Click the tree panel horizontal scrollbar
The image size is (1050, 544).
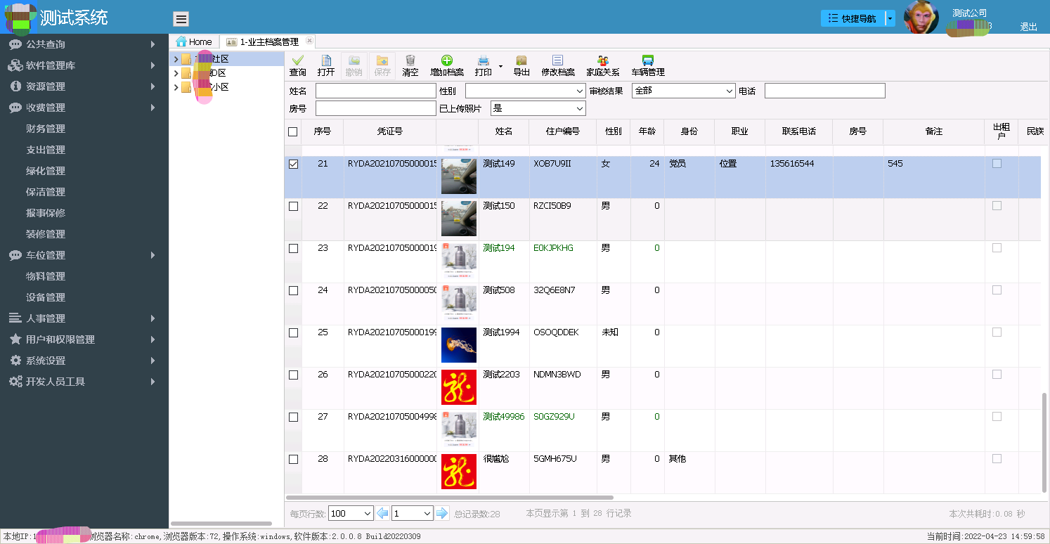tap(221, 524)
